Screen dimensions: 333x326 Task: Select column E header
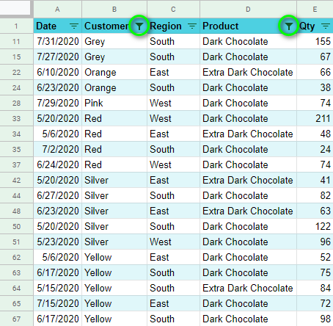click(x=315, y=10)
